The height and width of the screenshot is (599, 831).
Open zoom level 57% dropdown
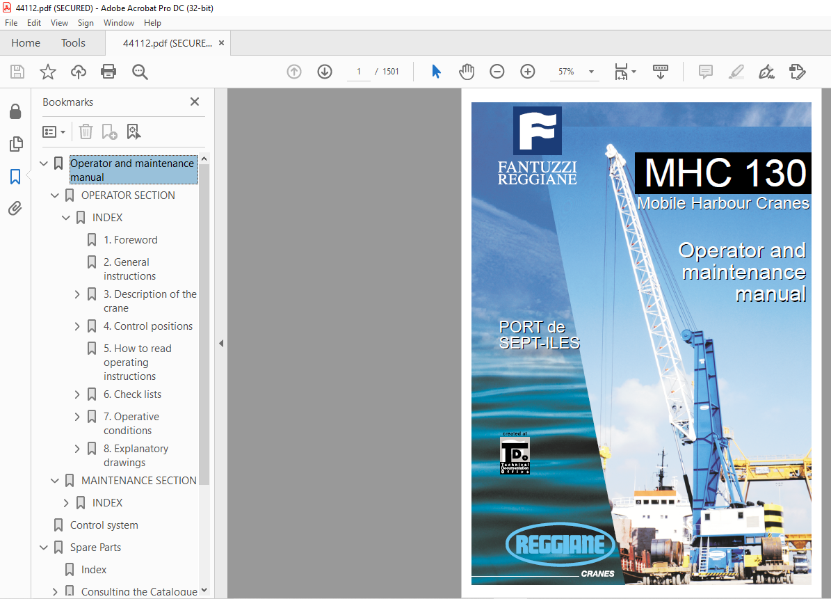click(x=592, y=72)
